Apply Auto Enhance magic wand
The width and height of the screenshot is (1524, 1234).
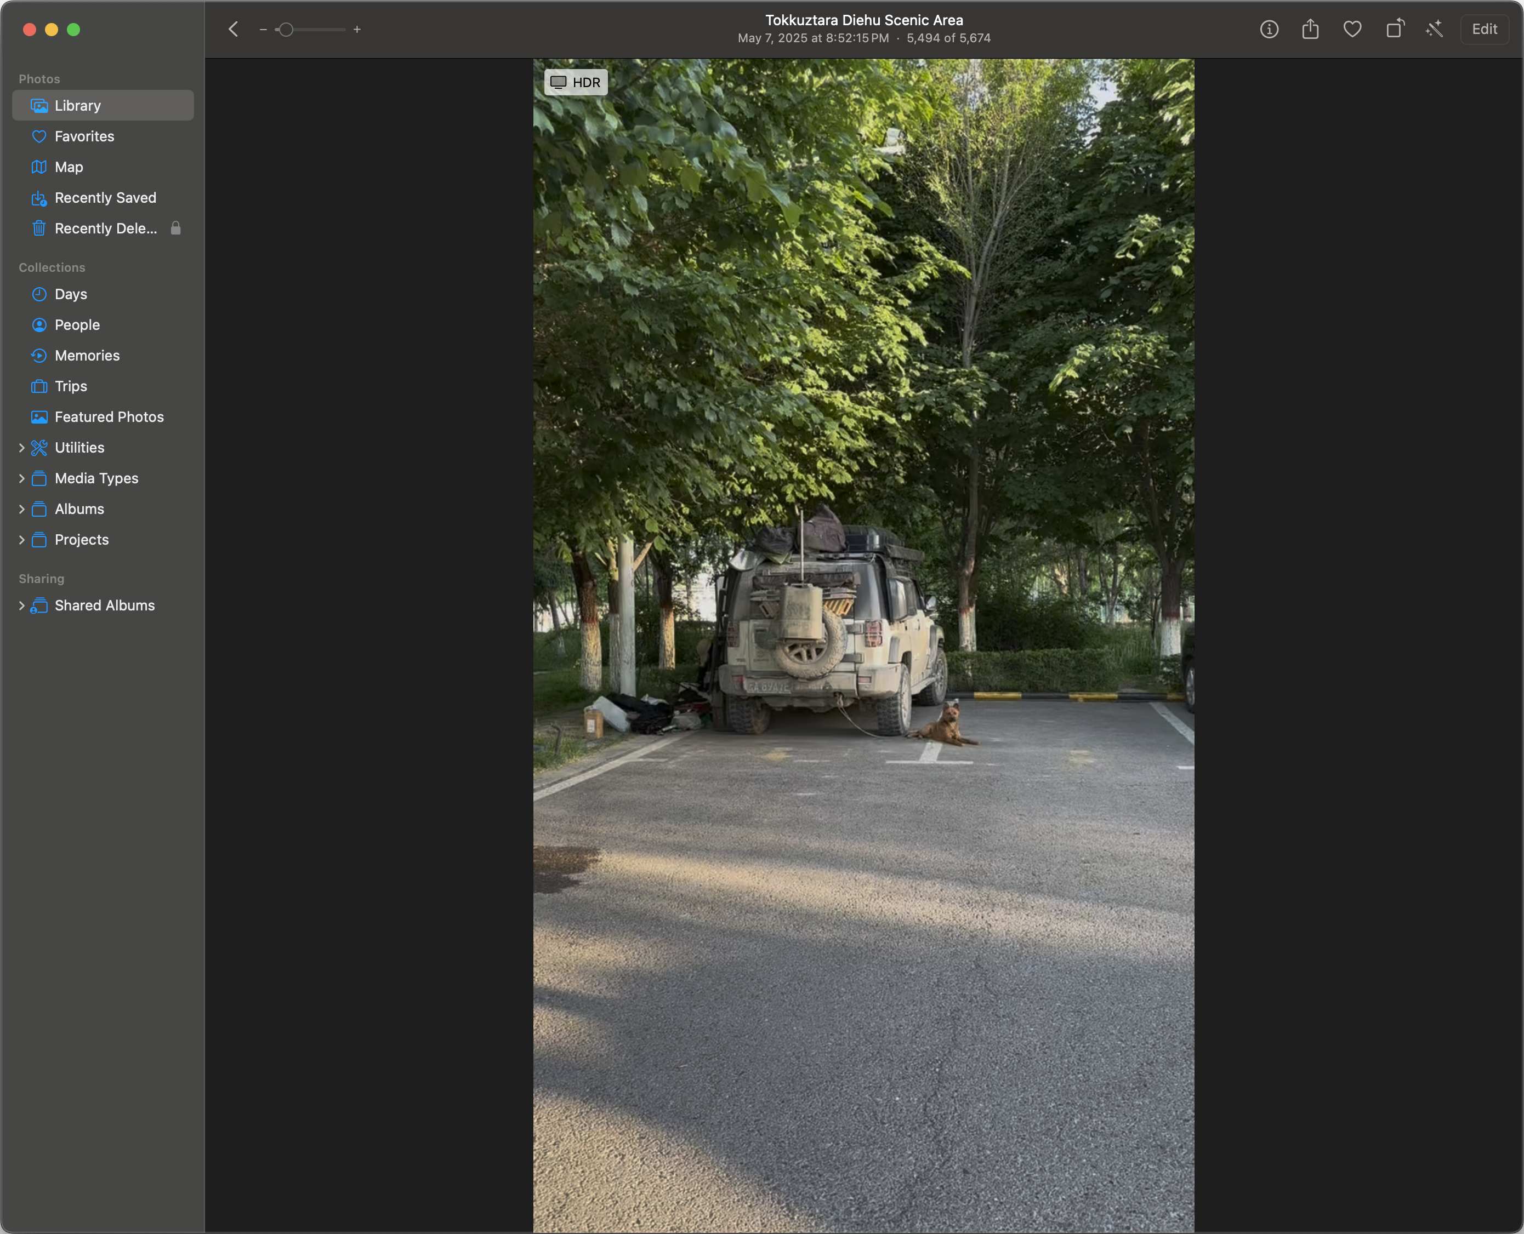click(1434, 29)
